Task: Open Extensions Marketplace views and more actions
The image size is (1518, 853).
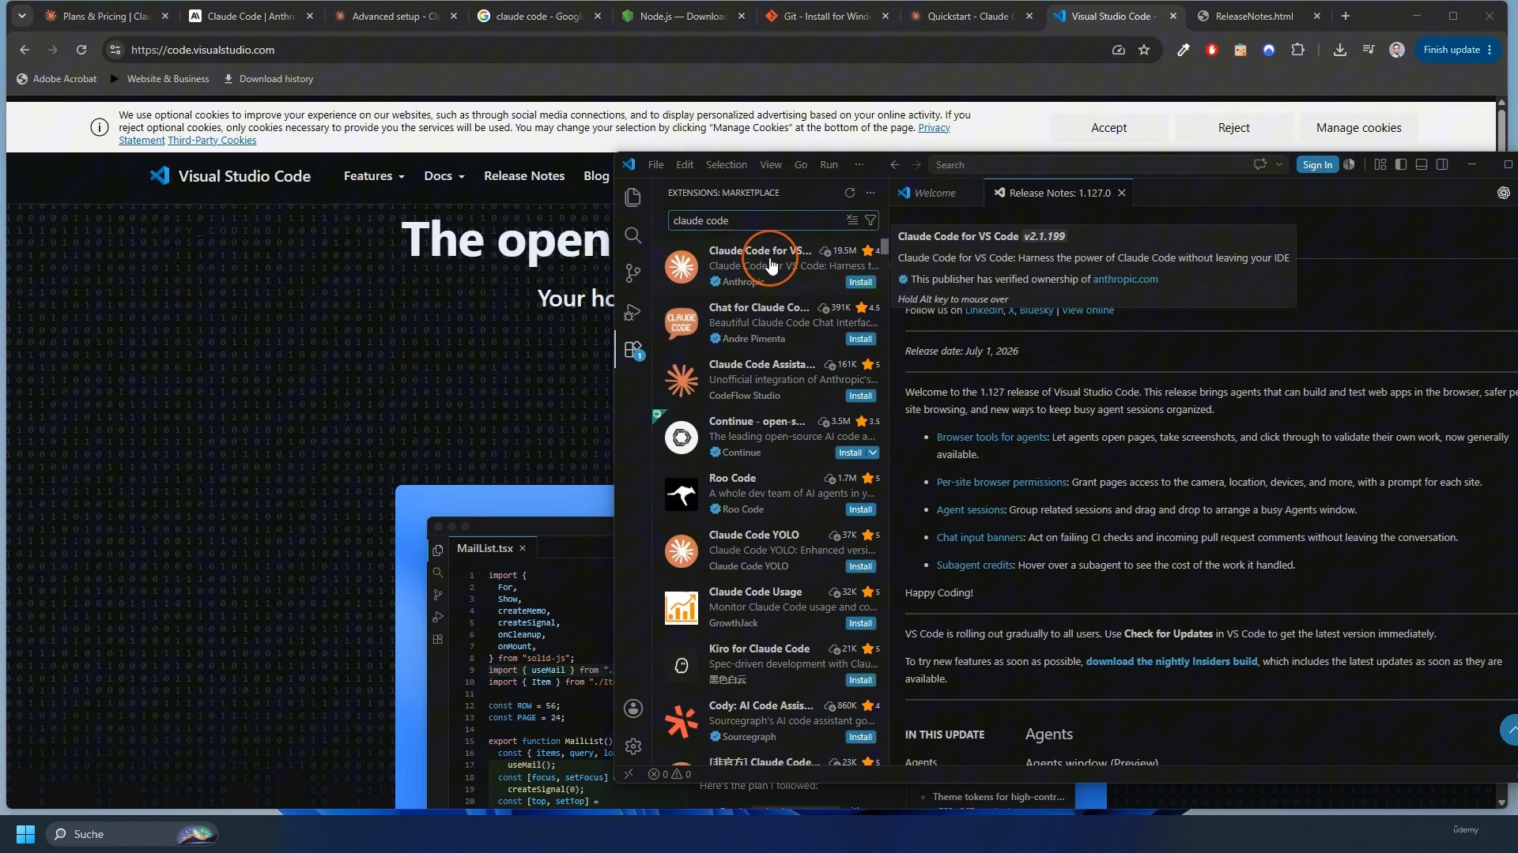Action: tap(870, 193)
